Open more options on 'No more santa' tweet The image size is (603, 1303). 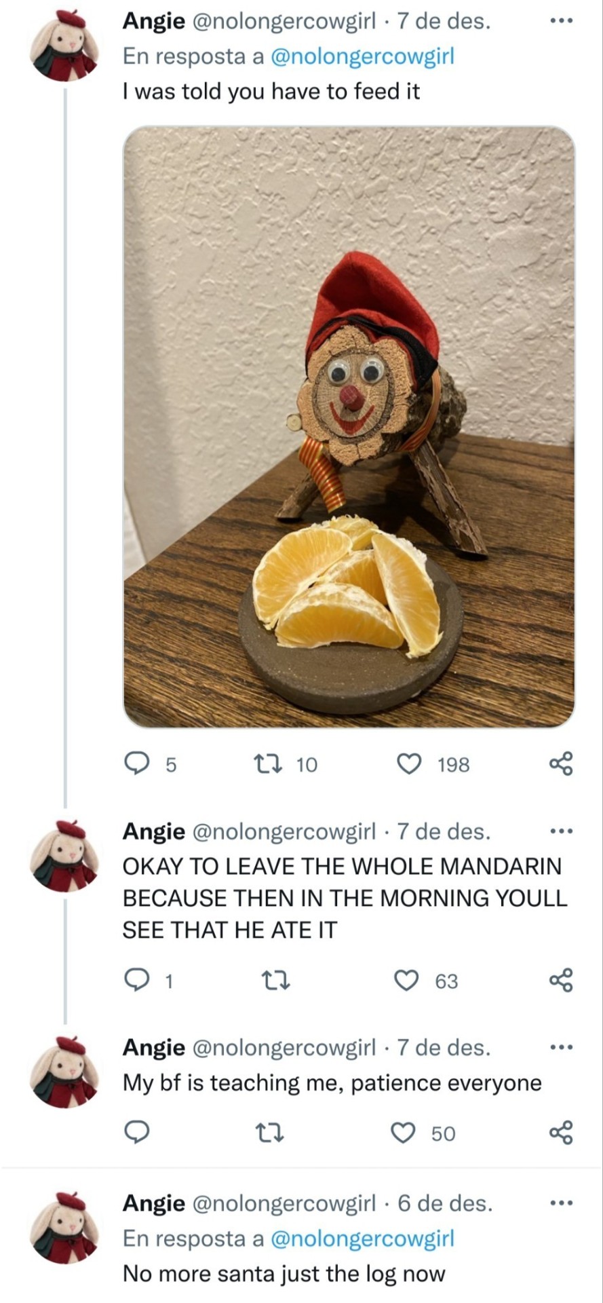tap(561, 1203)
